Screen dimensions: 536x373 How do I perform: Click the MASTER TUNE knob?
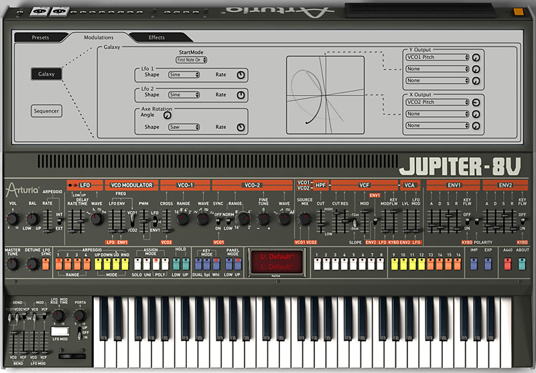tap(13, 264)
